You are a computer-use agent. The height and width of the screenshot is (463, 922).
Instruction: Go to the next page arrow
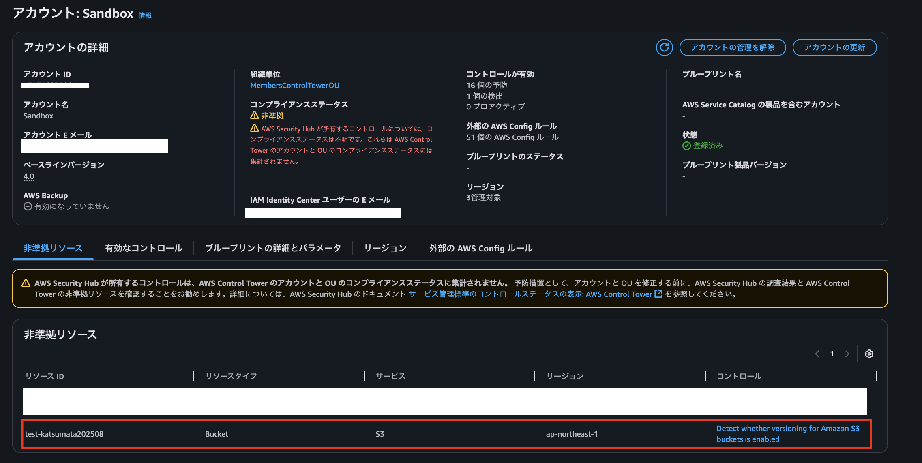point(847,354)
